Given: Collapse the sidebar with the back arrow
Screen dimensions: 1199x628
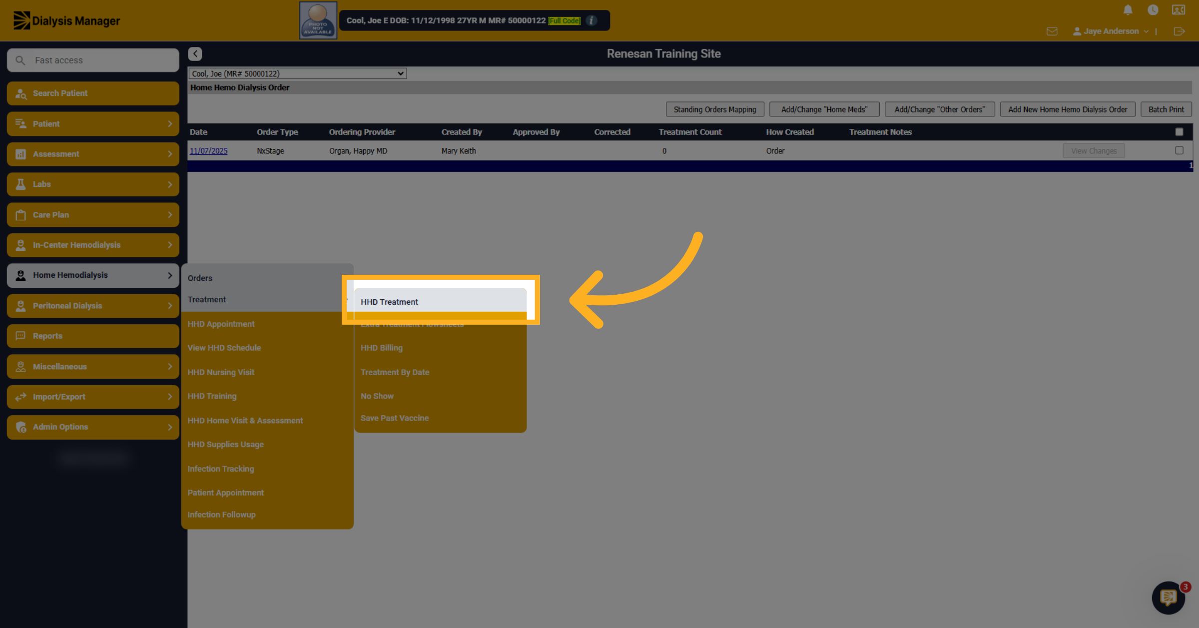Looking at the screenshot, I should point(195,54).
